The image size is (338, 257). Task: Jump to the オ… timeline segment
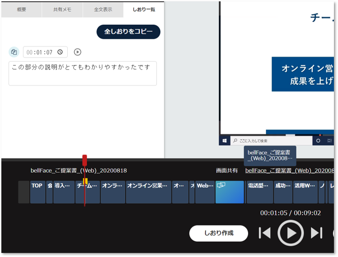pos(180,192)
